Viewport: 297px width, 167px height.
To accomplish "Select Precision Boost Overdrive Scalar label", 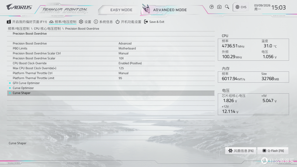I will point(34,58).
